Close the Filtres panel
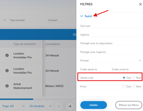The height and width of the screenshot is (111, 143). [x=140, y=4]
